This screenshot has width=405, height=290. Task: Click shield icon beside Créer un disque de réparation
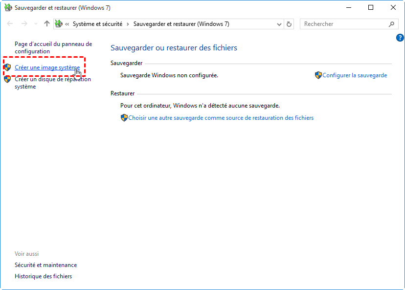[x=7, y=79]
